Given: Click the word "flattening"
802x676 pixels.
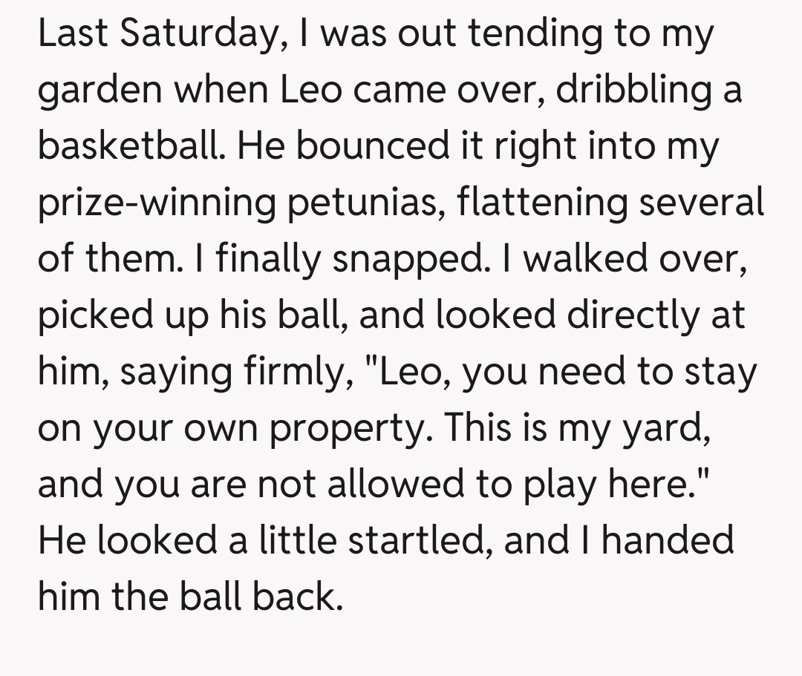Looking at the screenshot, I should pyautogui.click(x=541, y=203).
